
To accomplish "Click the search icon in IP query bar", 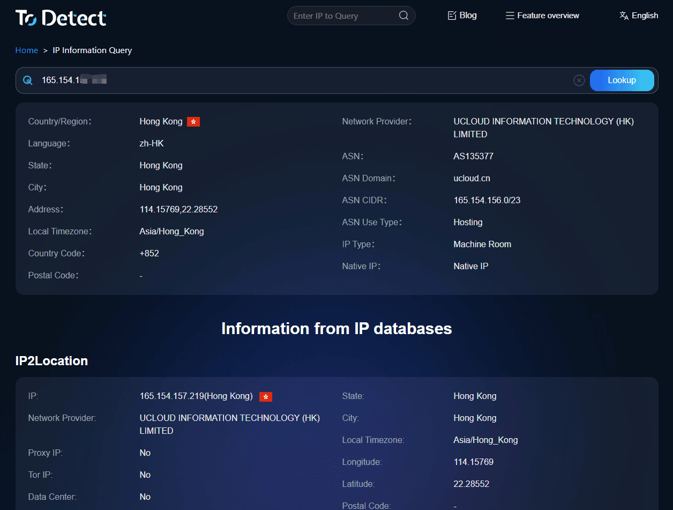I will 28,80.
